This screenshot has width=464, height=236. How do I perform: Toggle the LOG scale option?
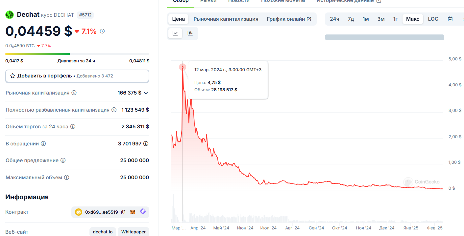(433, 19)
